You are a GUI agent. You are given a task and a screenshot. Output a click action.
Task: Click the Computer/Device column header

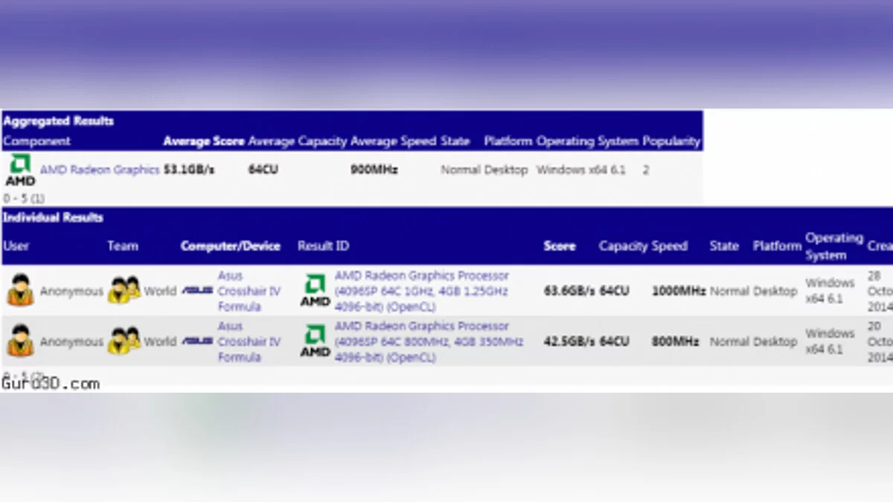[x=231, y=246]
